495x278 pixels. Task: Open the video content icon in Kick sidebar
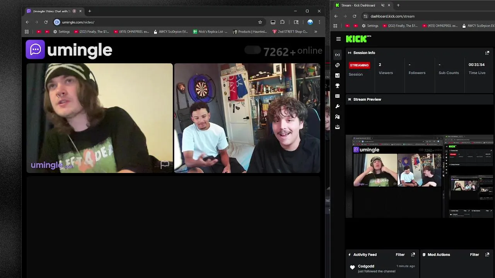(x=338, y=96)
